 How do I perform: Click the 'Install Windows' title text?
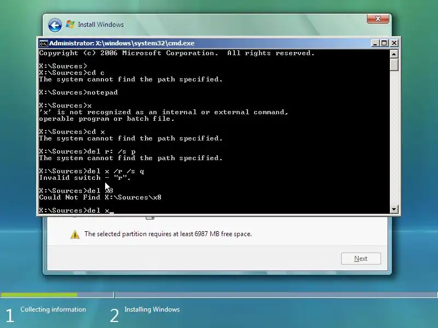101,25
